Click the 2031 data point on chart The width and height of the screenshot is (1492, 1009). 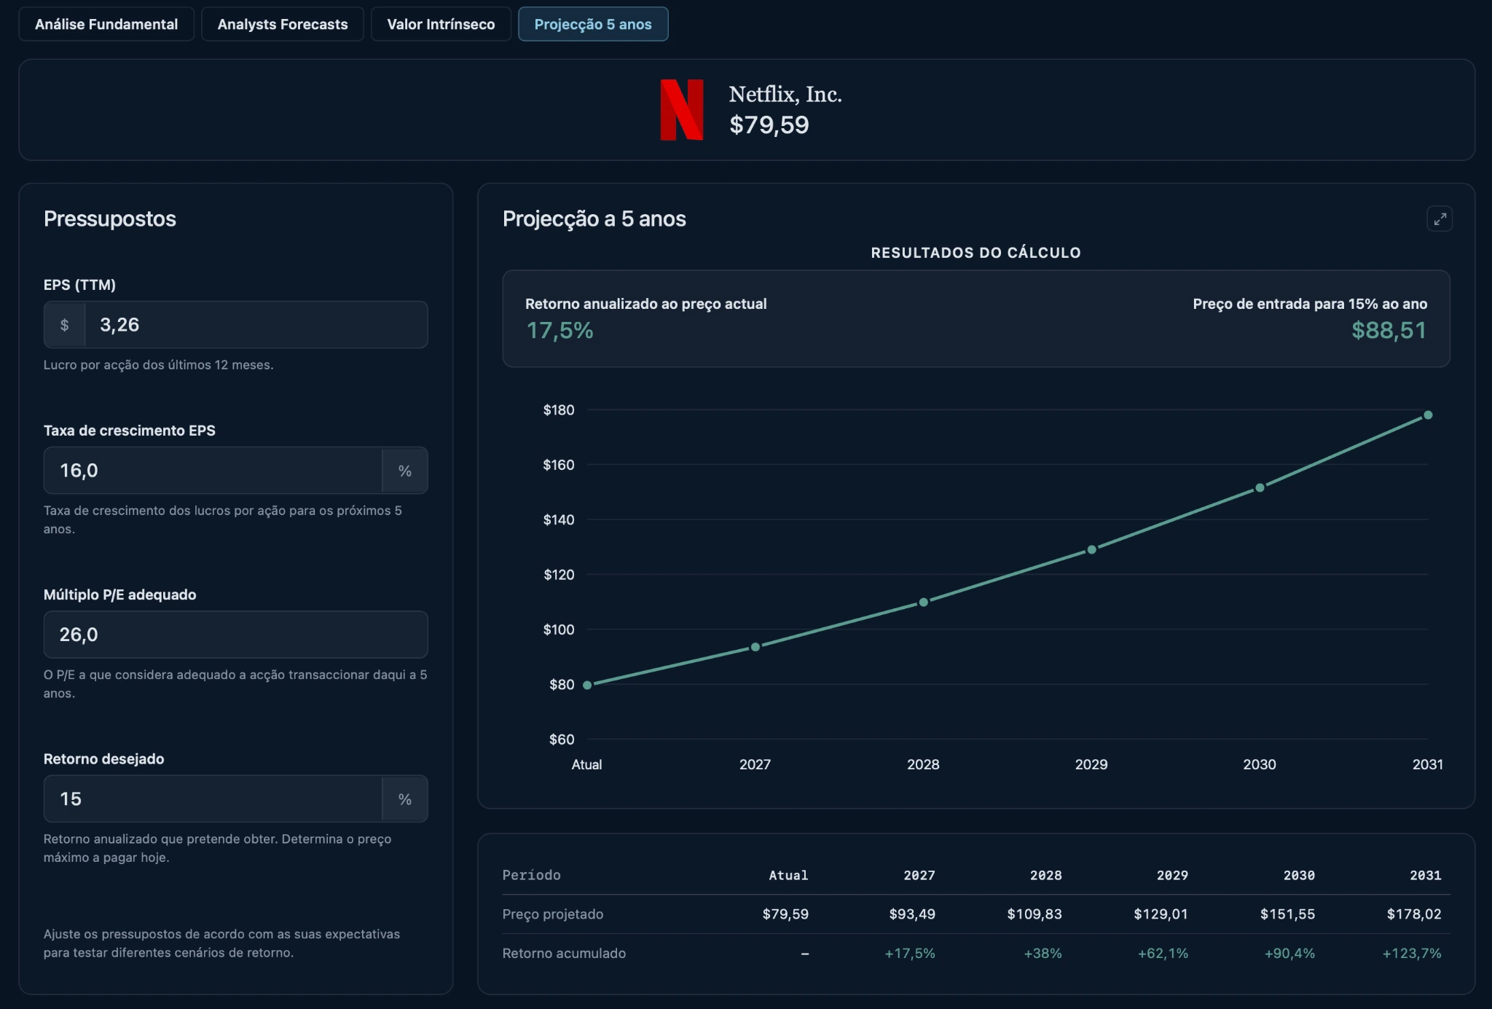pos(1428,415)
